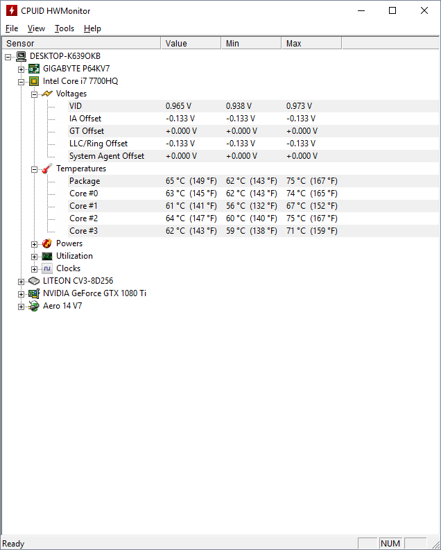Expand the GIGABYTE P64KV7 node

pyautogui.click(x=21, y=69)
